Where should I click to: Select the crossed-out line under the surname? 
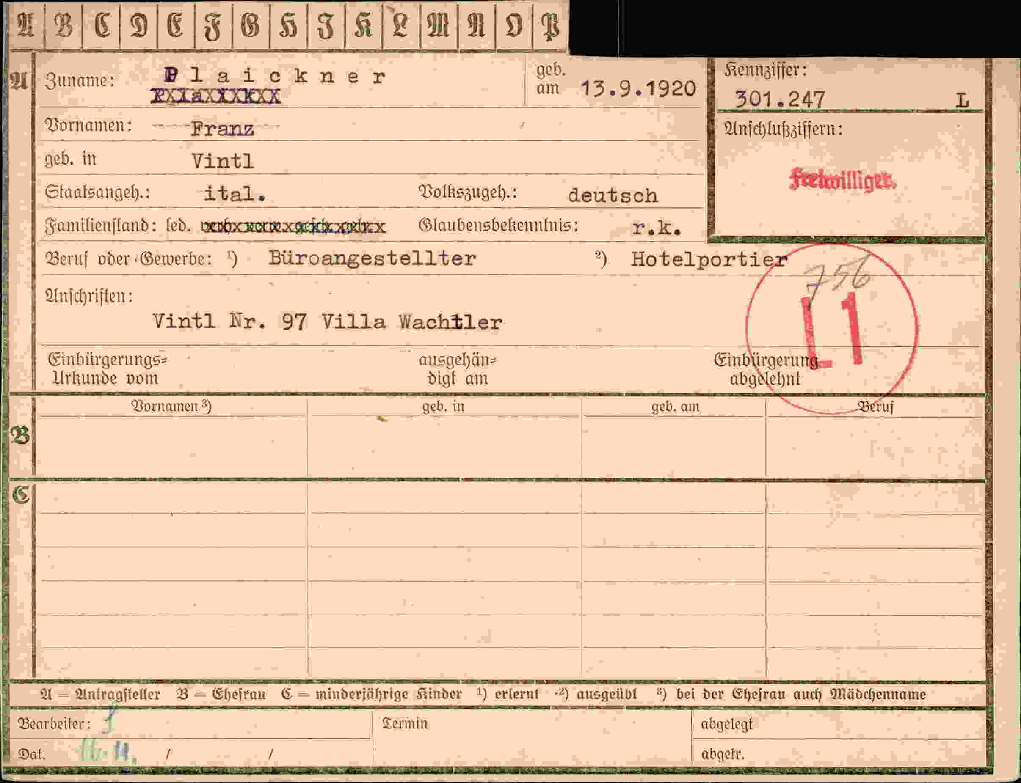coord(215,96)
